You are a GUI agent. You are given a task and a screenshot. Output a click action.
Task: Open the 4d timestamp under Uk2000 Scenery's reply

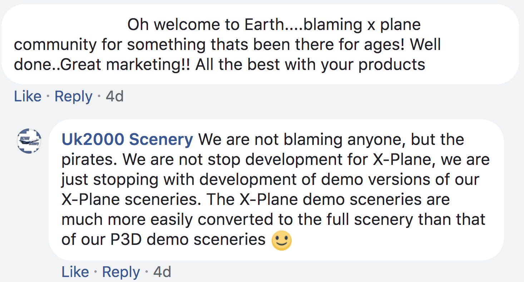click(x=162, y=272)
